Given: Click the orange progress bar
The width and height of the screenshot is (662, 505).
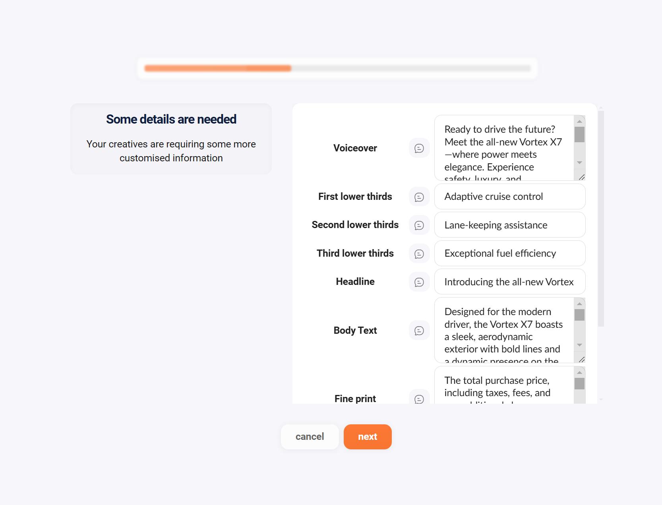Looking at the screenshot, I should coord(218,68).
